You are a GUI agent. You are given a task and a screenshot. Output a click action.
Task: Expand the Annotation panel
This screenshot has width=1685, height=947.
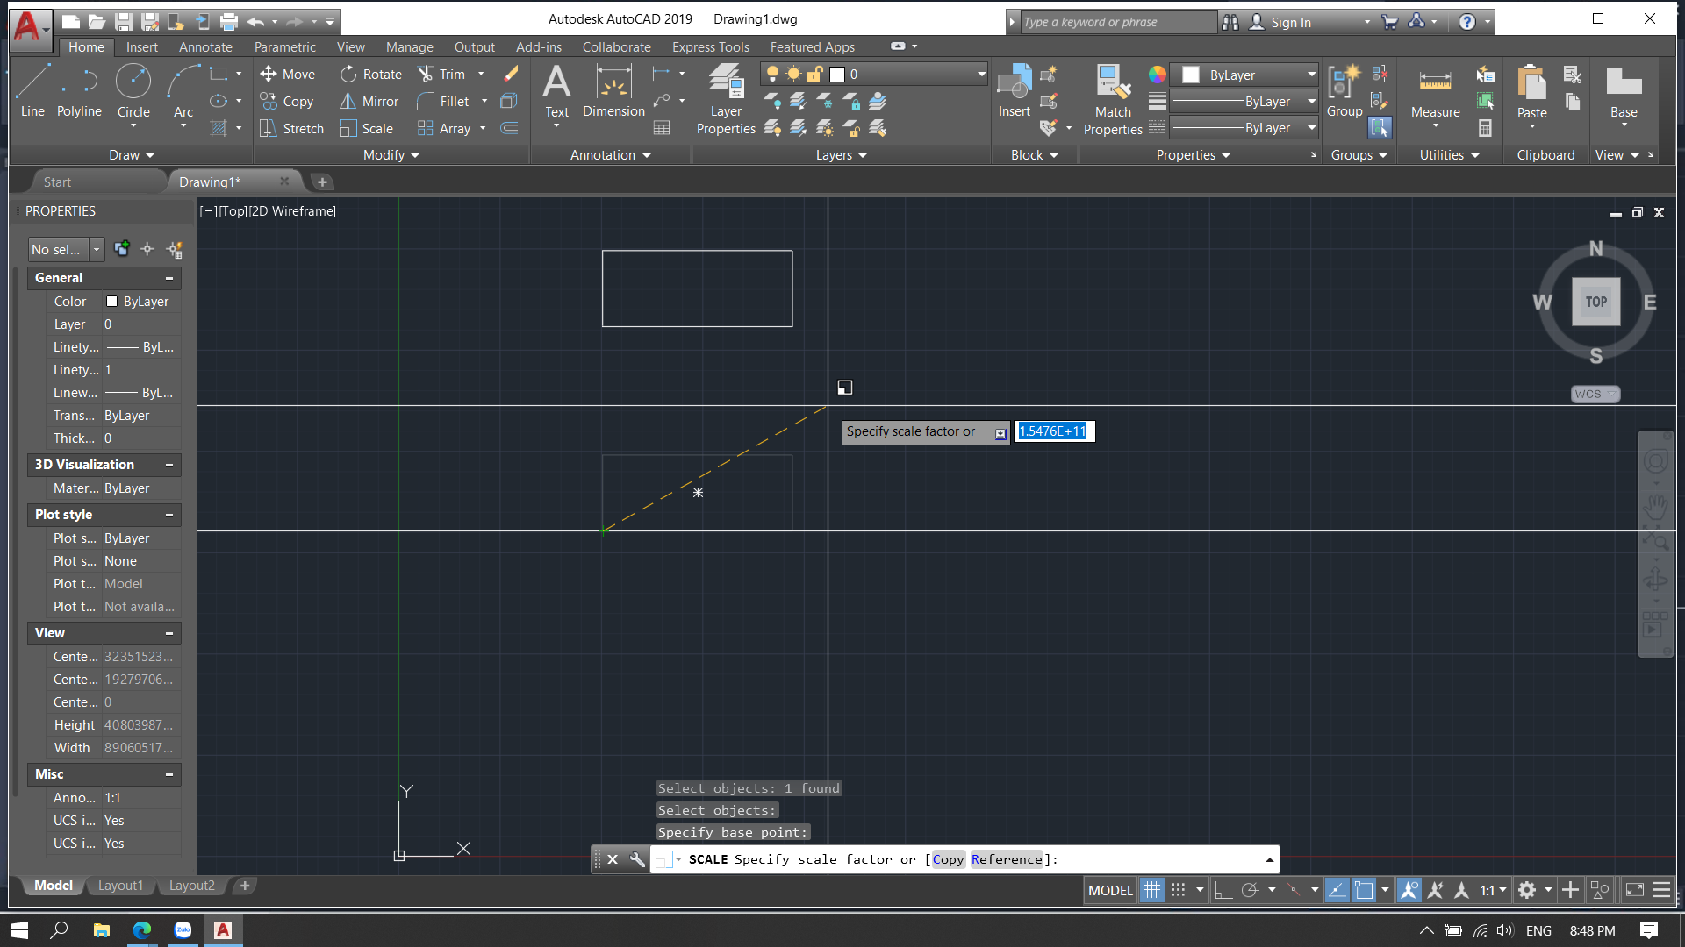(x=610, y=155)
